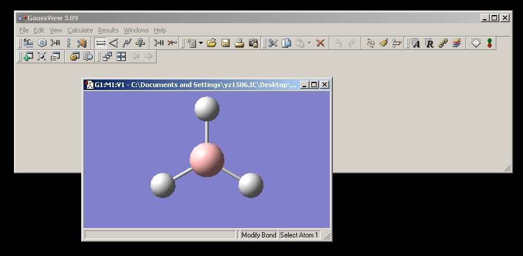Open the Redundant Coordinate editor R icon
Image resolution: width=523 pixels, height=256 pixels.
(429, 43)
